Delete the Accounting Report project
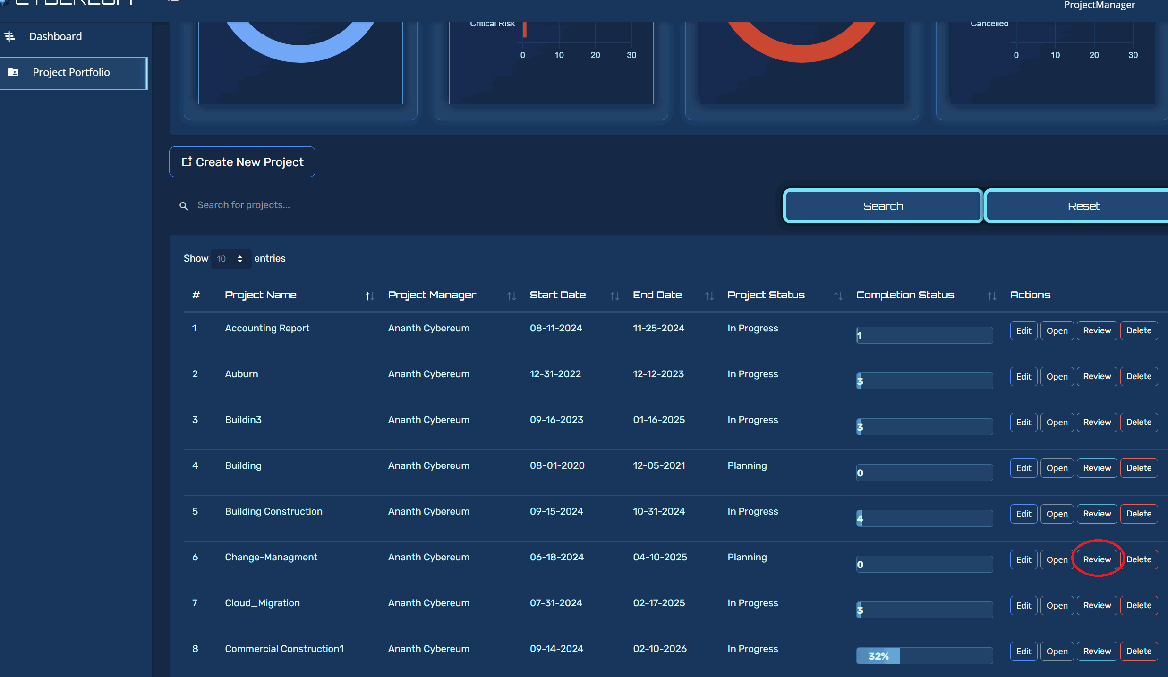1168x677 pixels. click(x=1139, y=330)
